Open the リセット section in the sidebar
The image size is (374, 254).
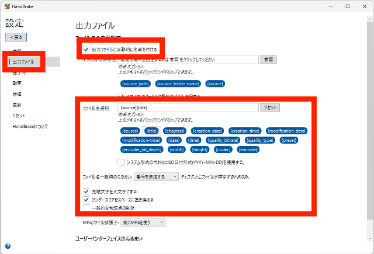pos(19,116)
